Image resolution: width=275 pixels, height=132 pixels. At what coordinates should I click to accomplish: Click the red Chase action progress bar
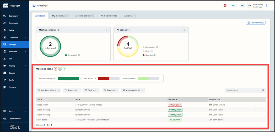tap(103, 79)
